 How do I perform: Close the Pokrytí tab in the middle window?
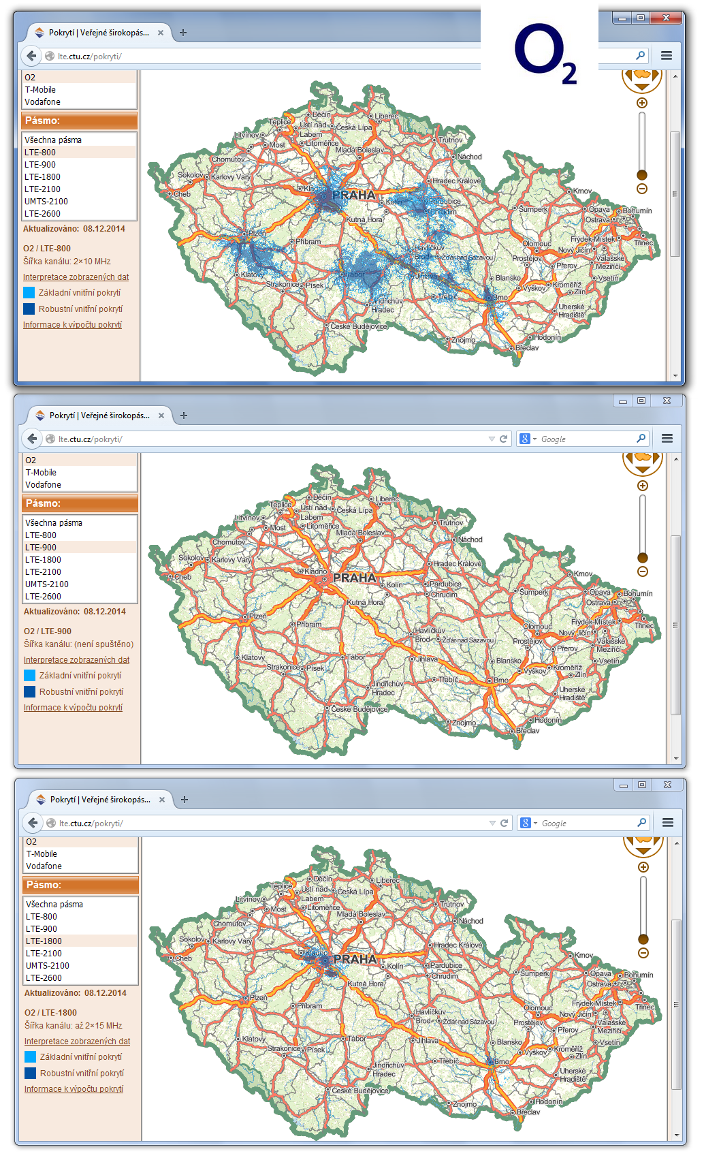(161, 415)
